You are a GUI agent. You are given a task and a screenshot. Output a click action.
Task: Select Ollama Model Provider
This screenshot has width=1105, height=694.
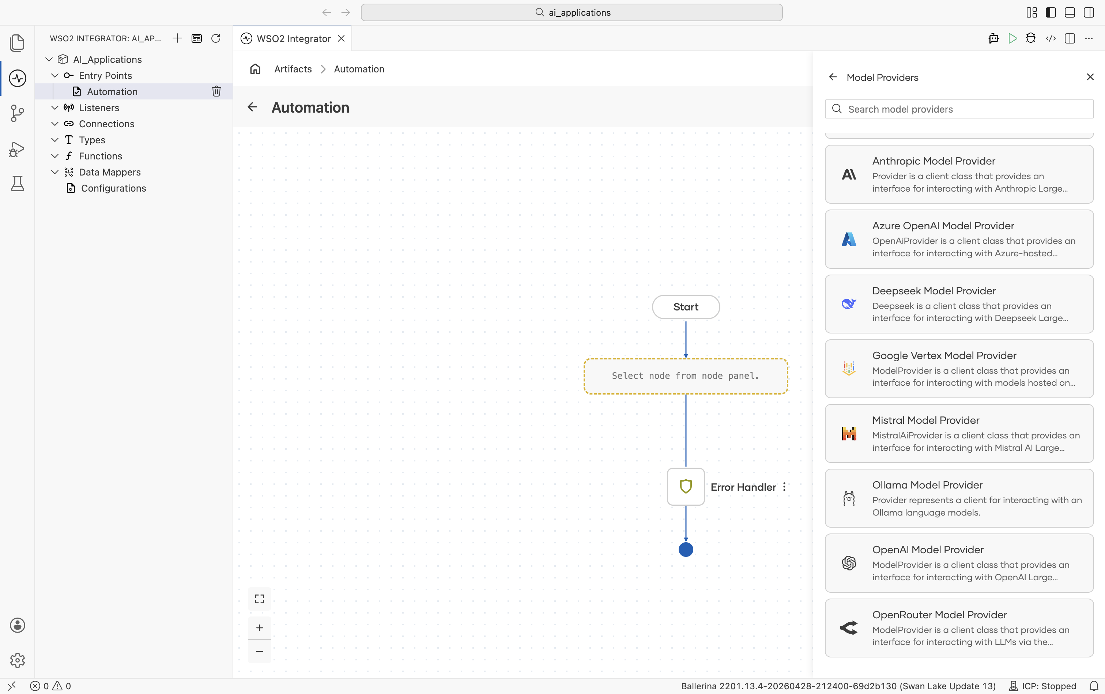click(959, 498)
